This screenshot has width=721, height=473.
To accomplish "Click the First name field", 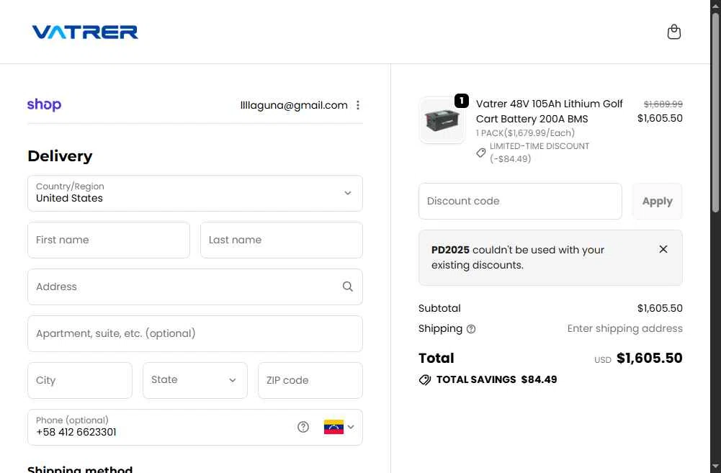I will [109, 240].
